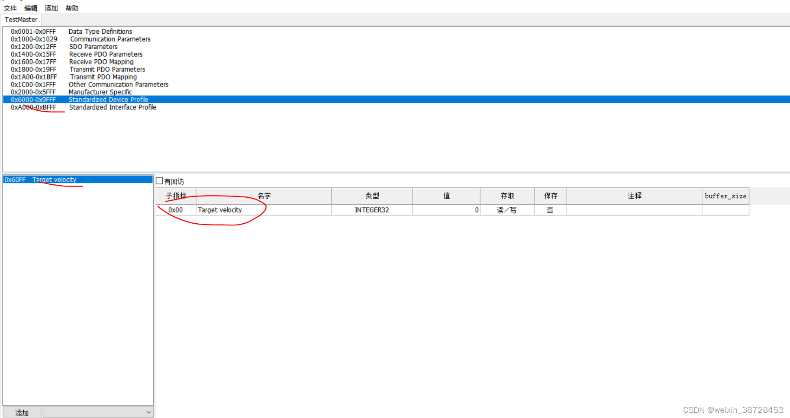Select Data Type Definitions range 0x0001-0x0FFF
Viewport: 790px width, 418px height.
(397, 32)
